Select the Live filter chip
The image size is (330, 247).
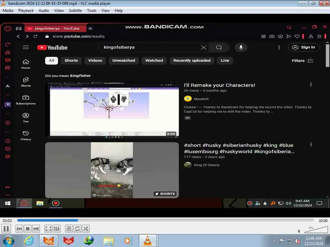[225, 60]
